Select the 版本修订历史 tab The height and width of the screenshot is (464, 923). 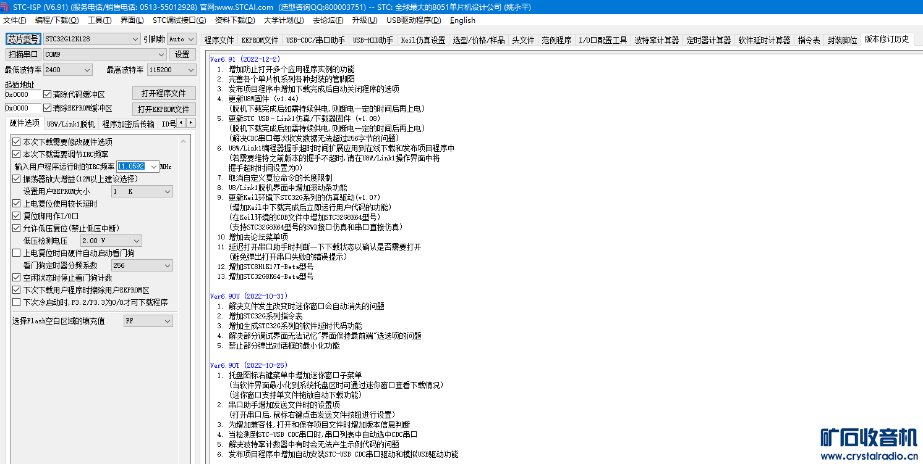(x=887, y=39)
